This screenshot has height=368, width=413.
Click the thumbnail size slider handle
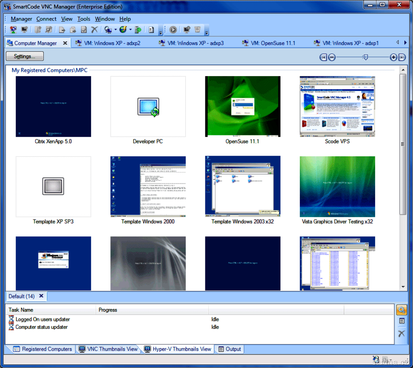click(x=366, y=57)
